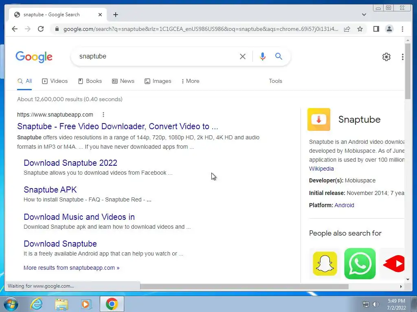
Task: Open the Chrome side panel
Action: (376, 29)
